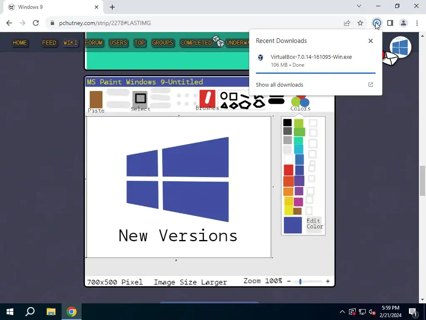This screenshot has height=320, width=426.
Task: Click the page vertical scrollbar thumb
Action: 422,180
